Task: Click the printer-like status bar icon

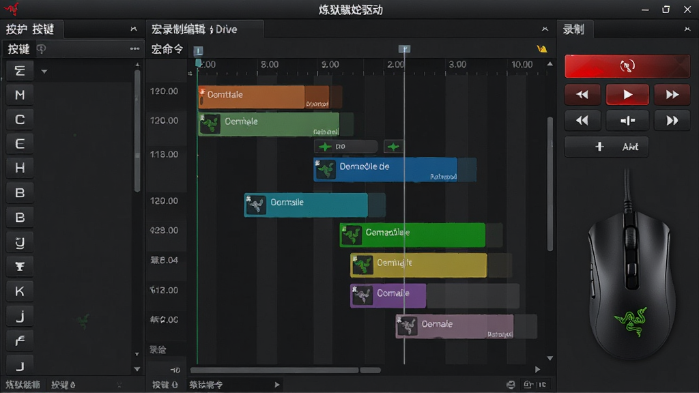Action: (511, 385)
